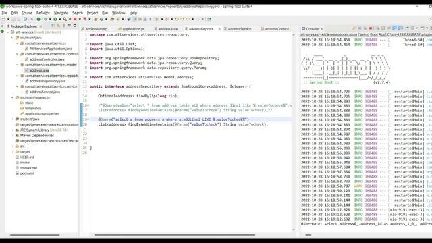Click the green Run toolbar icon
This screenshot has height=243, width=432.
coord(55,19)
